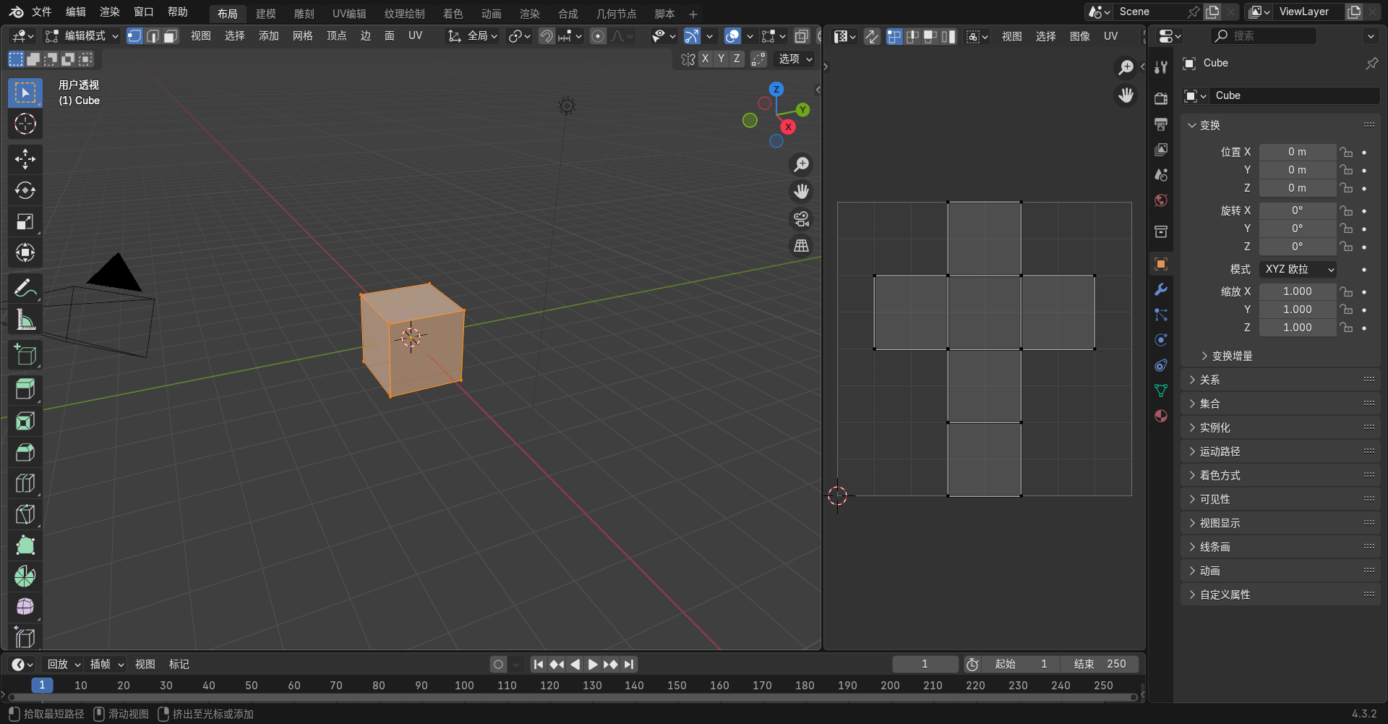Expand the 关系 panel

[x=1209, y=380]
